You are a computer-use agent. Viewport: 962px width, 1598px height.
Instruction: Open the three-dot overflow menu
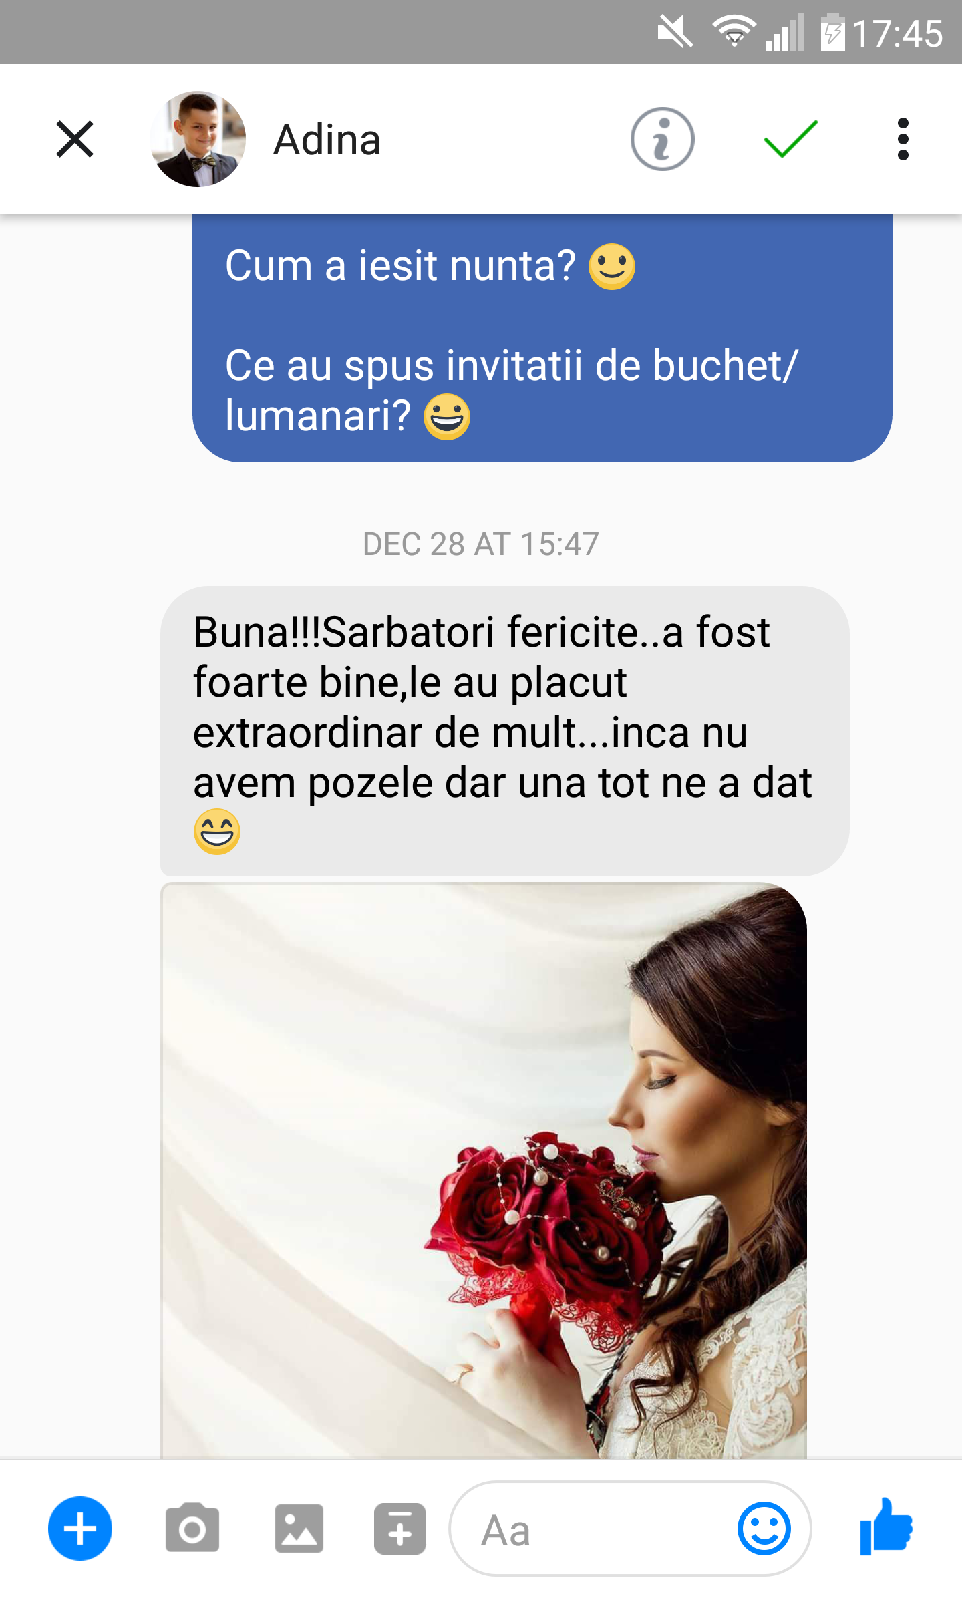903,139
